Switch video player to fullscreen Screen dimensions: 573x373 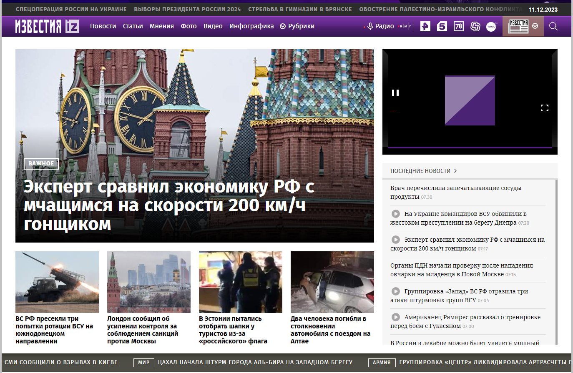(545, 108)
